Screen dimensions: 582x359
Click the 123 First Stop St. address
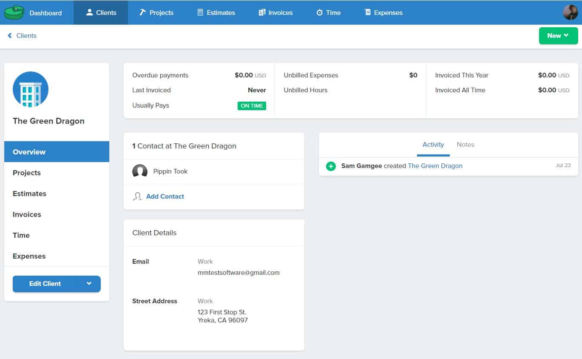(222, 312)
